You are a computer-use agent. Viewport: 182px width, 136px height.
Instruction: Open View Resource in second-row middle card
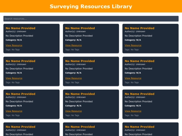tap(73, 78)
